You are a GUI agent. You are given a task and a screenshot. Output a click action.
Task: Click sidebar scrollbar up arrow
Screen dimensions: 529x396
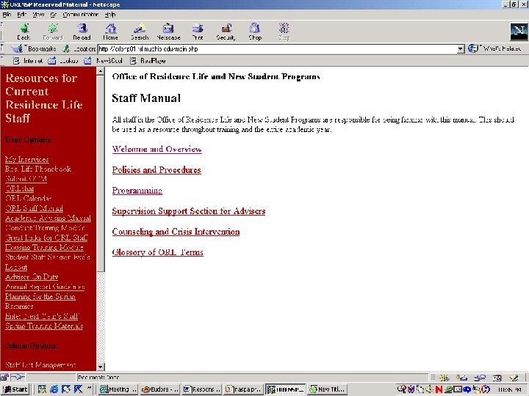100,71
